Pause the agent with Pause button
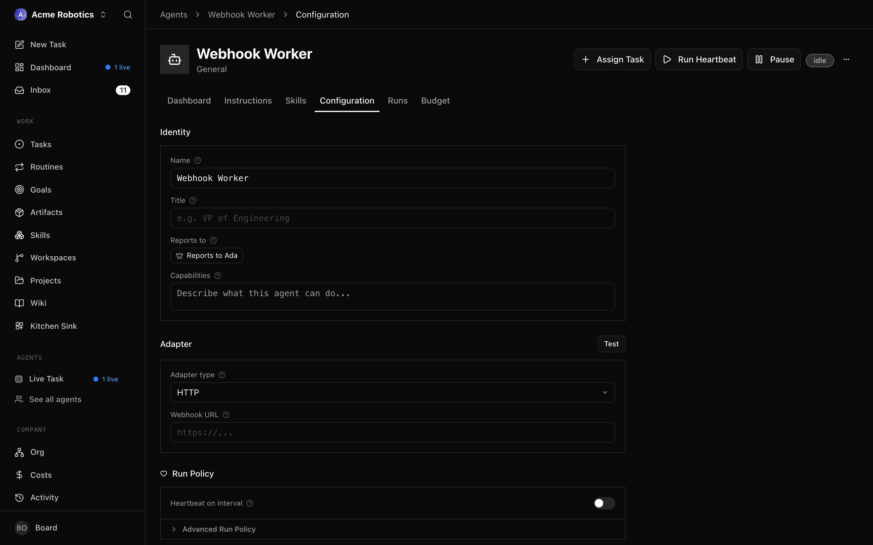This screenshot has width=873, height=545. (774, 59)
